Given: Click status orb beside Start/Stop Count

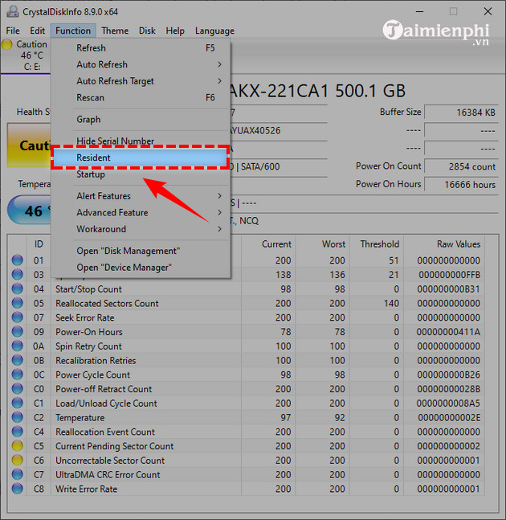Looking at the screenshot, I should coord(17,289).
